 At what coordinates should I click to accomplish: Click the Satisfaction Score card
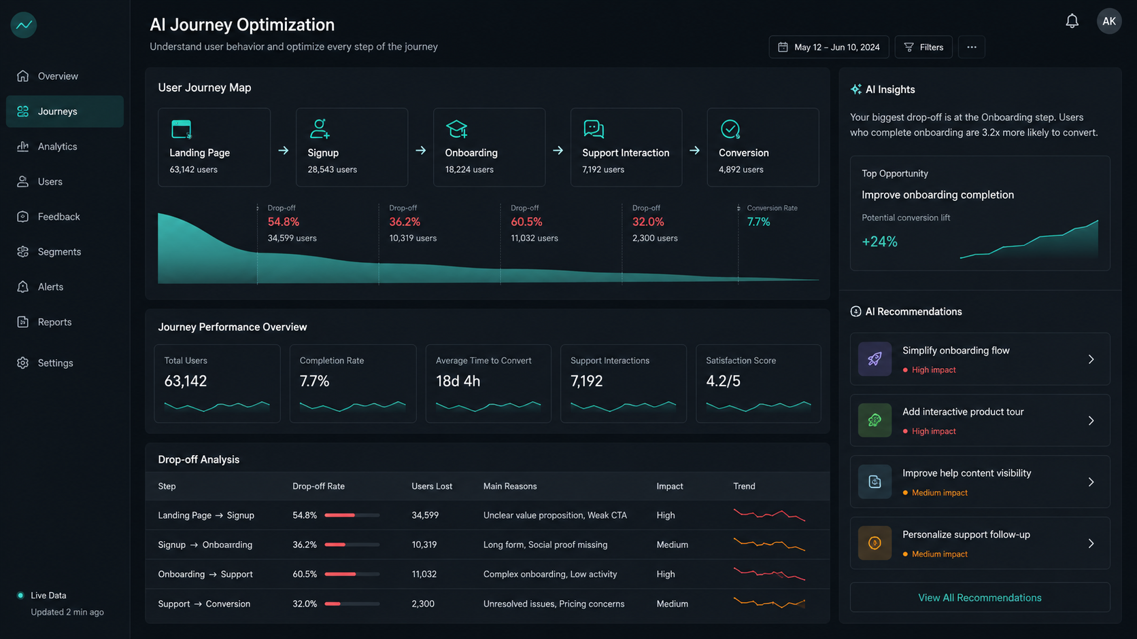[758, 384]
